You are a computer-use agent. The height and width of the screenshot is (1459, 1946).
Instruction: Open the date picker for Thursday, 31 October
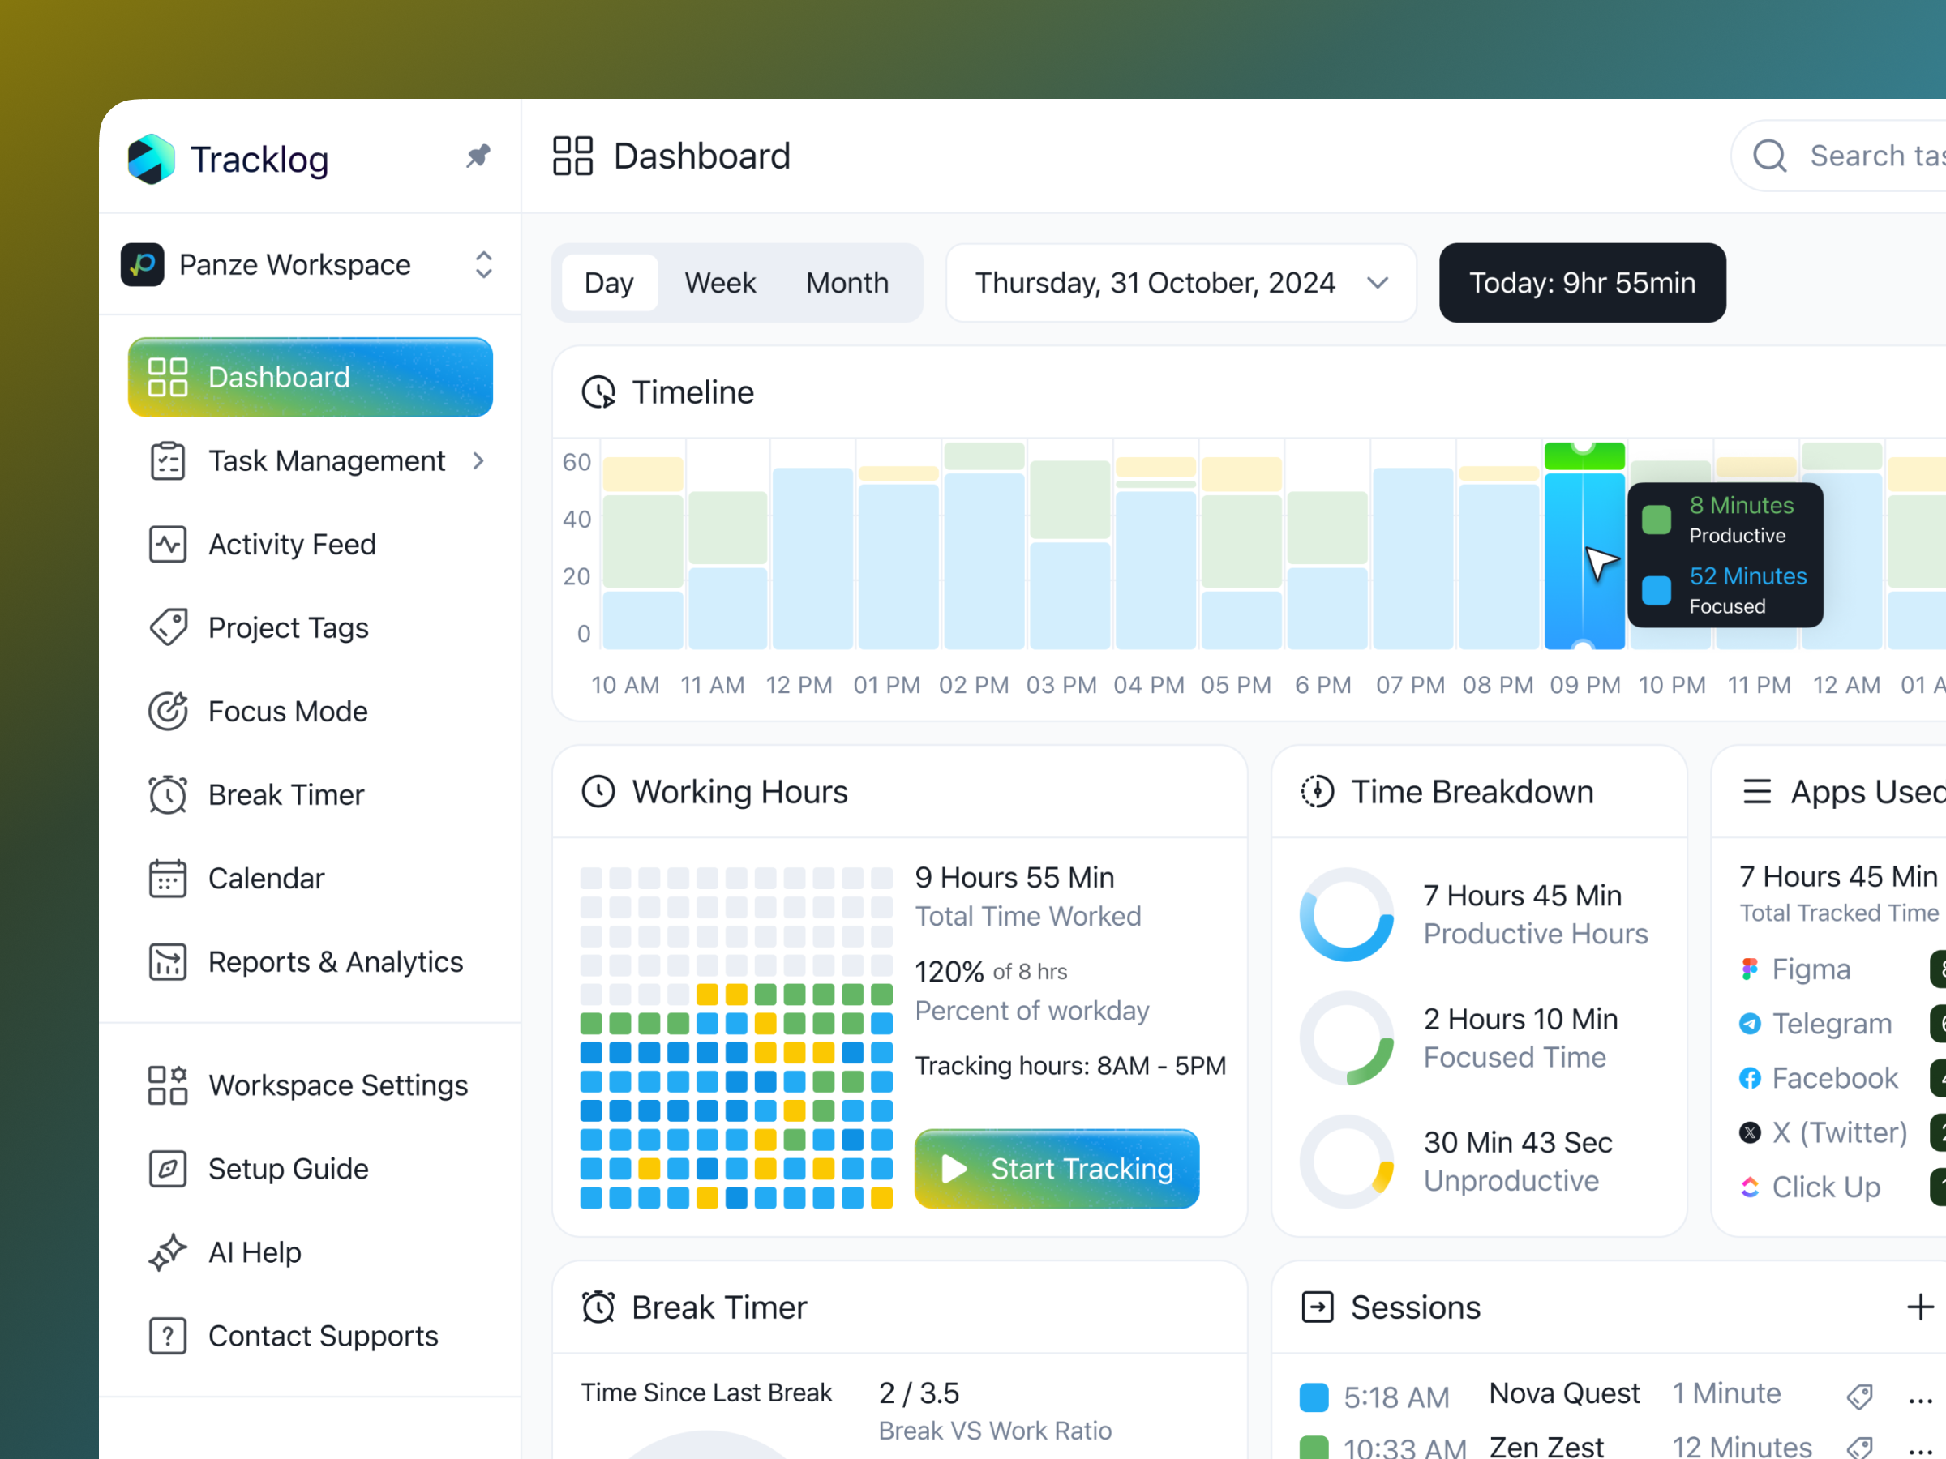click(1180, 282)
